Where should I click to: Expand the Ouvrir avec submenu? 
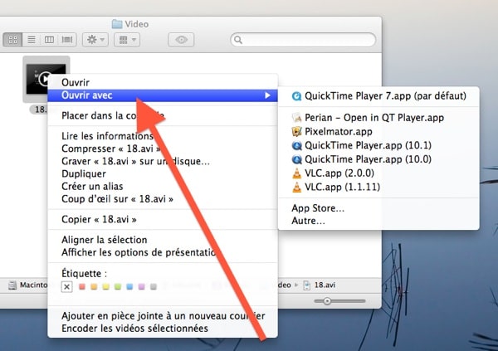163,95
